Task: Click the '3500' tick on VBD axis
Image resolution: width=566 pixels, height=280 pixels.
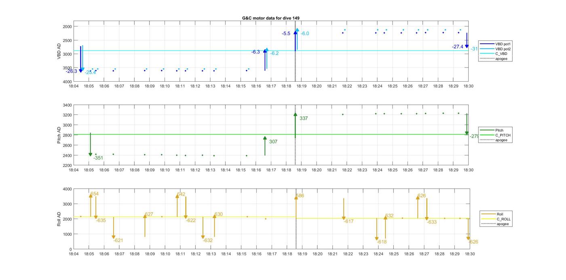Action: [x=67, y=68]
